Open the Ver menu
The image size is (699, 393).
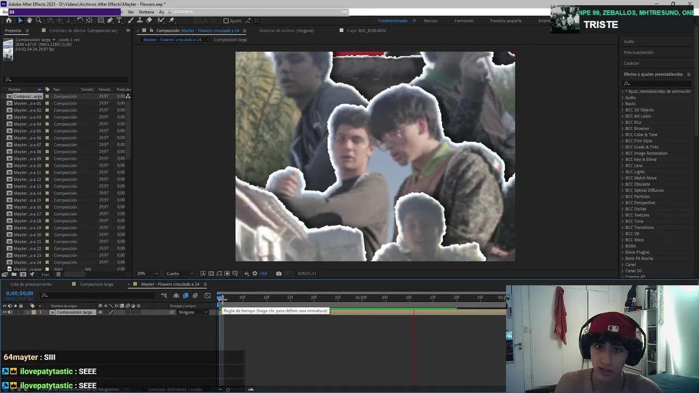[x=131, y=12]
